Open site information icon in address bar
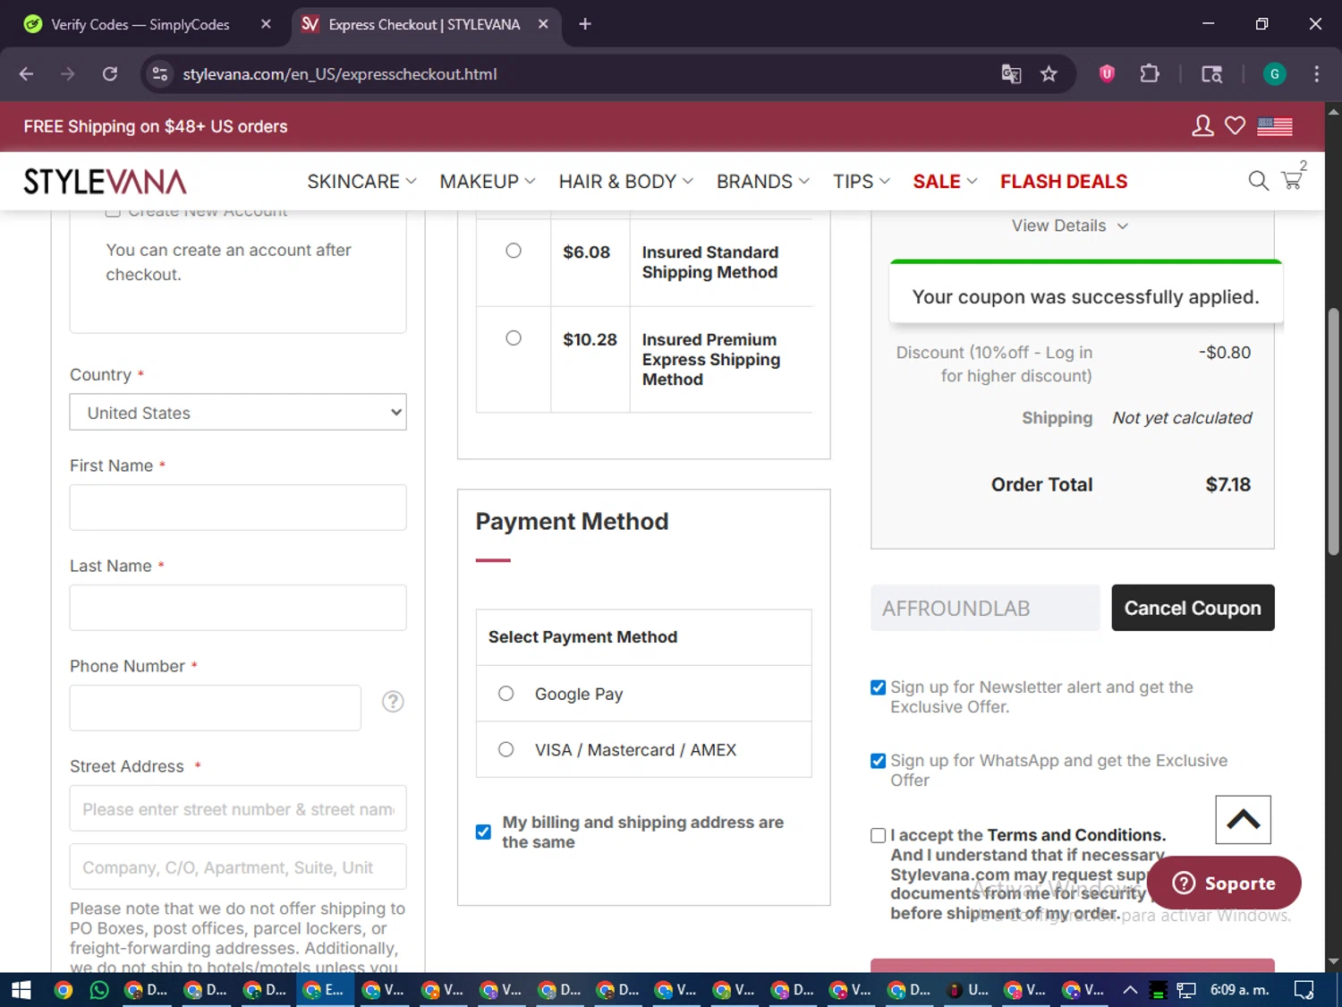The image size is (1342, 1007). click(160, 74)
